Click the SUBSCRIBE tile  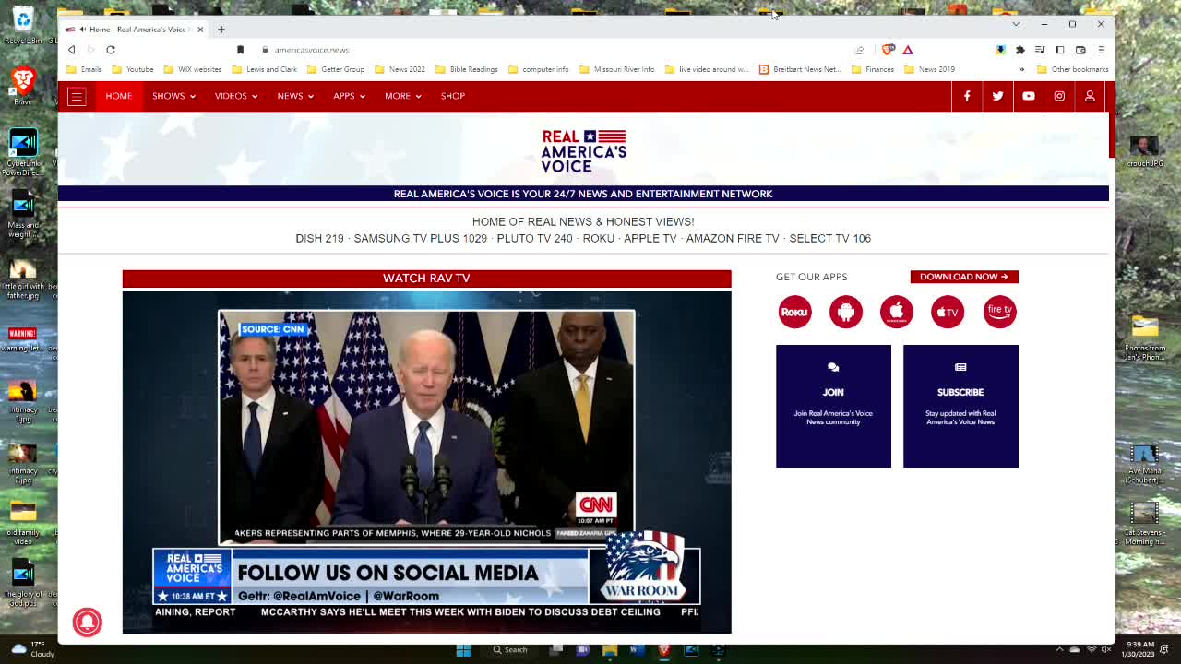(960, 406)
